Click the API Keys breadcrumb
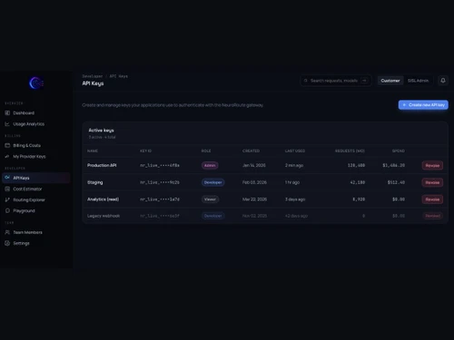 click(x=118, y=76)
